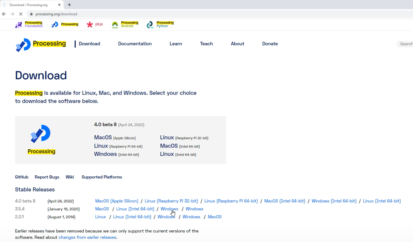Screen dimensions: 413x242
Task: Click the (August 1, 2014) date text
Action: [61, 217]
